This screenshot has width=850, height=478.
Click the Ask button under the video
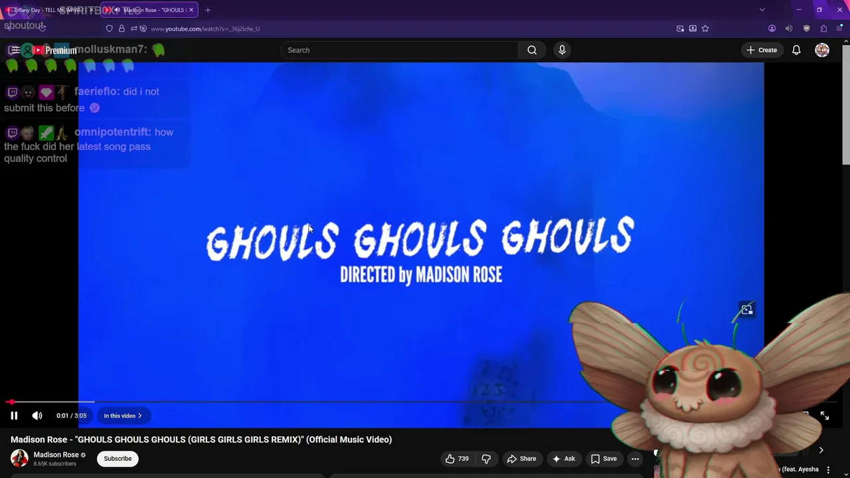pos(563,459)
